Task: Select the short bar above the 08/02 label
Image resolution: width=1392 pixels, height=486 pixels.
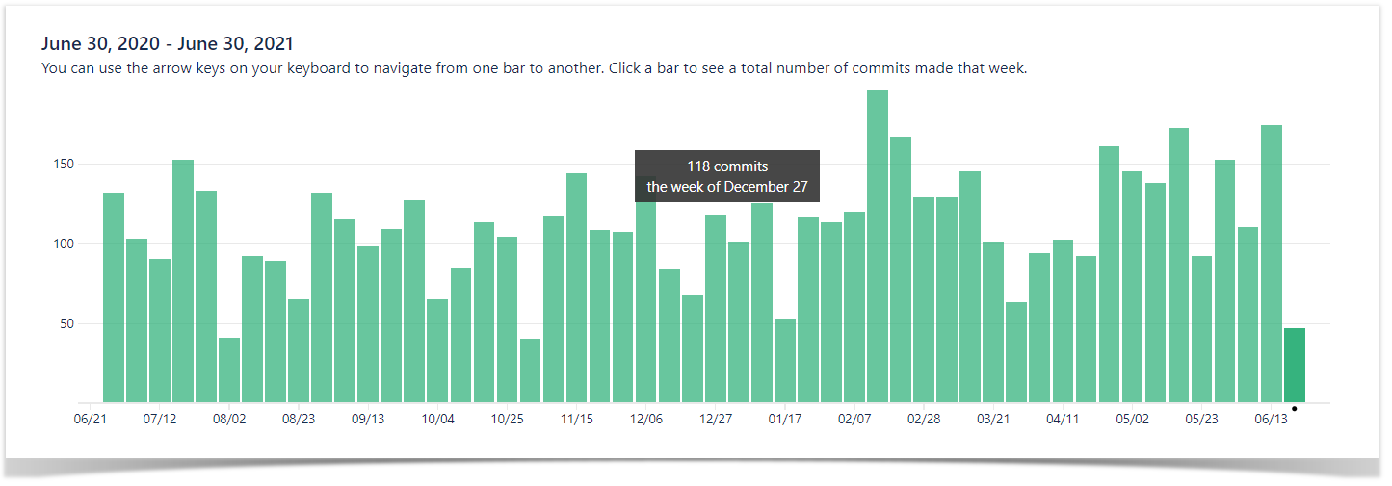Action: point(229,371)
